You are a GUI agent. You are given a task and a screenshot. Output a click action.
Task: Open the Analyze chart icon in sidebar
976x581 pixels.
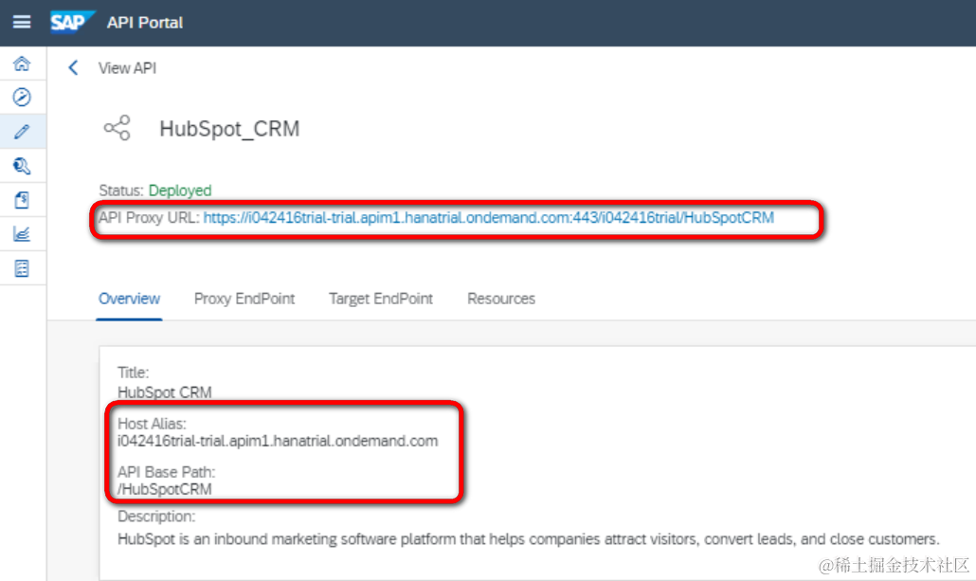[x=22, y=234]
